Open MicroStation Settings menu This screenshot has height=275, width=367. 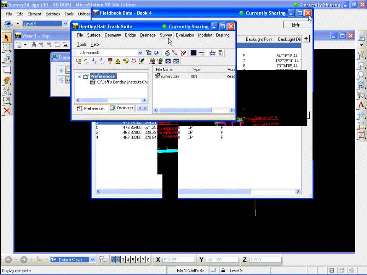pyautogui.click(x=53, y=14)
